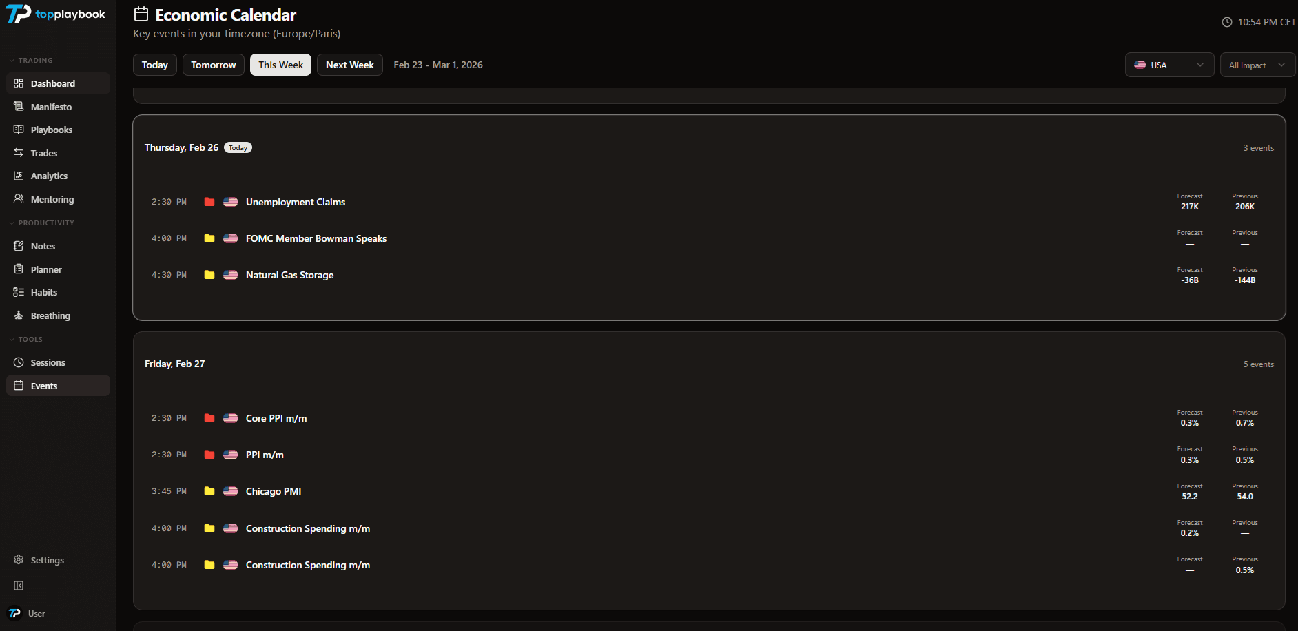
Task: Open the Manifesto page icon
Action: [19, 107]
